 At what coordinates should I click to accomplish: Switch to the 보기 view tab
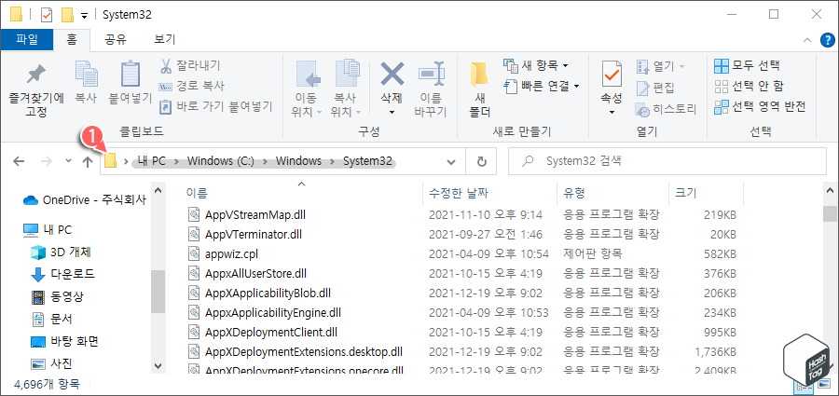click(x=164, y=39)
